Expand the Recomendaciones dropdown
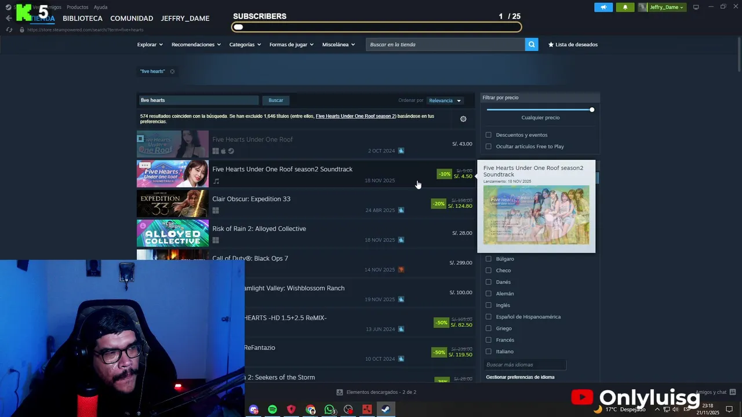 click(x=196, y=45)
